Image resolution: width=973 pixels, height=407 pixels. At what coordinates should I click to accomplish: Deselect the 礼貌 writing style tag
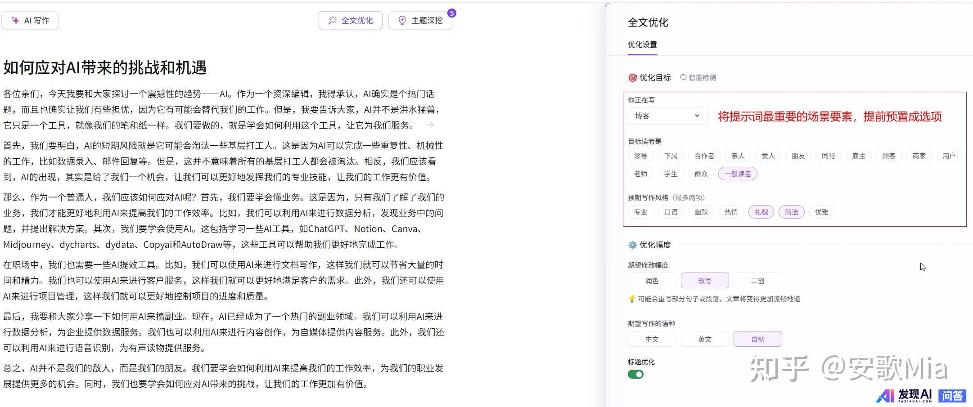[x=761, y=212]
